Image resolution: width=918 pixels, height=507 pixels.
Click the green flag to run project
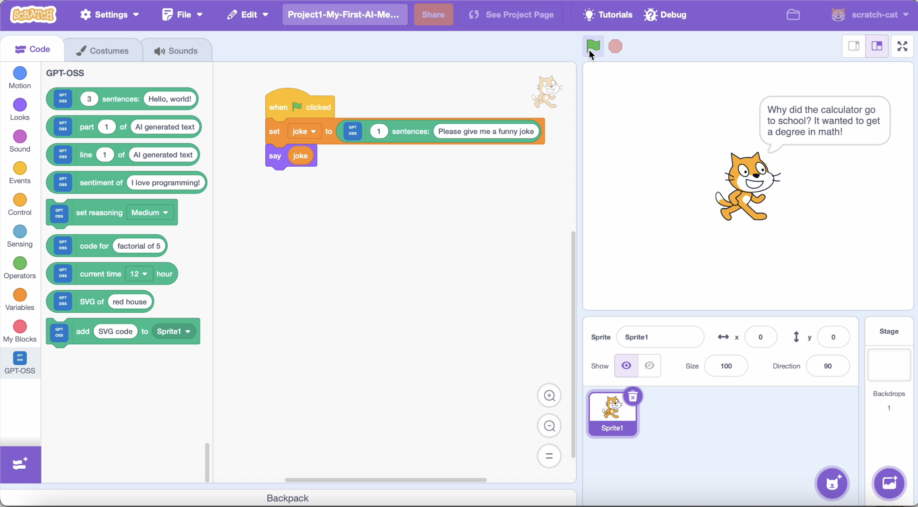click(x=593, y=46)
